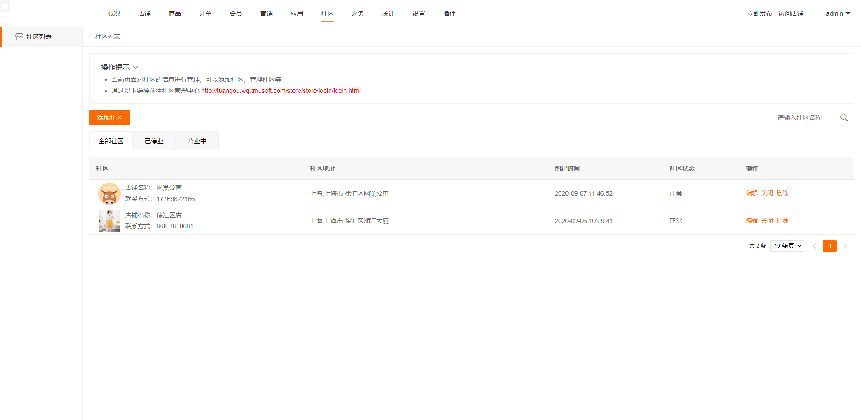Open the tuangou store login URL link
Image resolution: width=861 pixels, height=420 pixels.
pos(281,91)
